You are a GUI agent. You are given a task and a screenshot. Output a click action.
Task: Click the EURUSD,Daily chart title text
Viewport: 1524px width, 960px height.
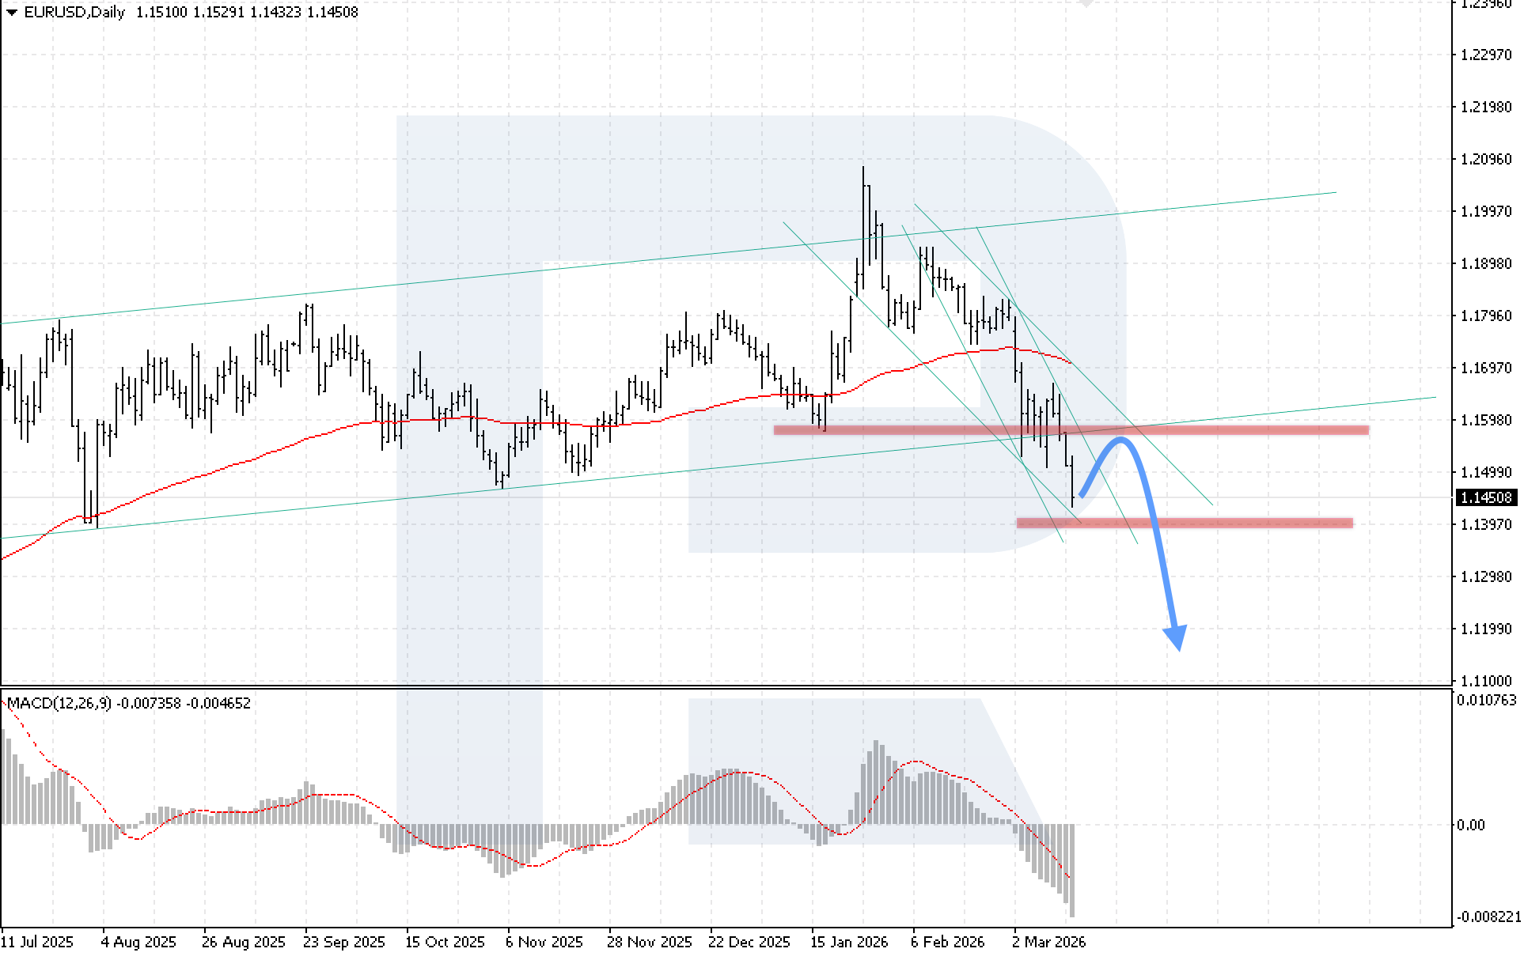(x=74, y=13)
